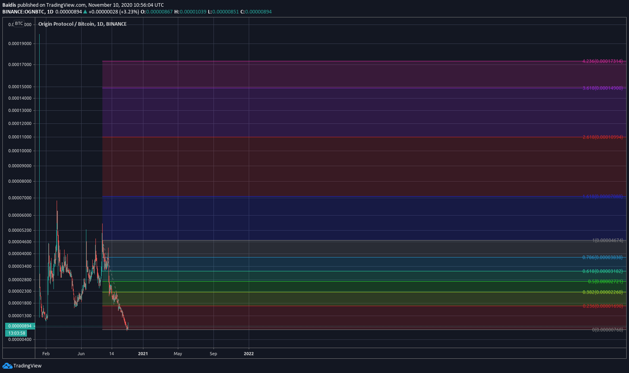Click the 14 date label on time axis

(112, 354)
